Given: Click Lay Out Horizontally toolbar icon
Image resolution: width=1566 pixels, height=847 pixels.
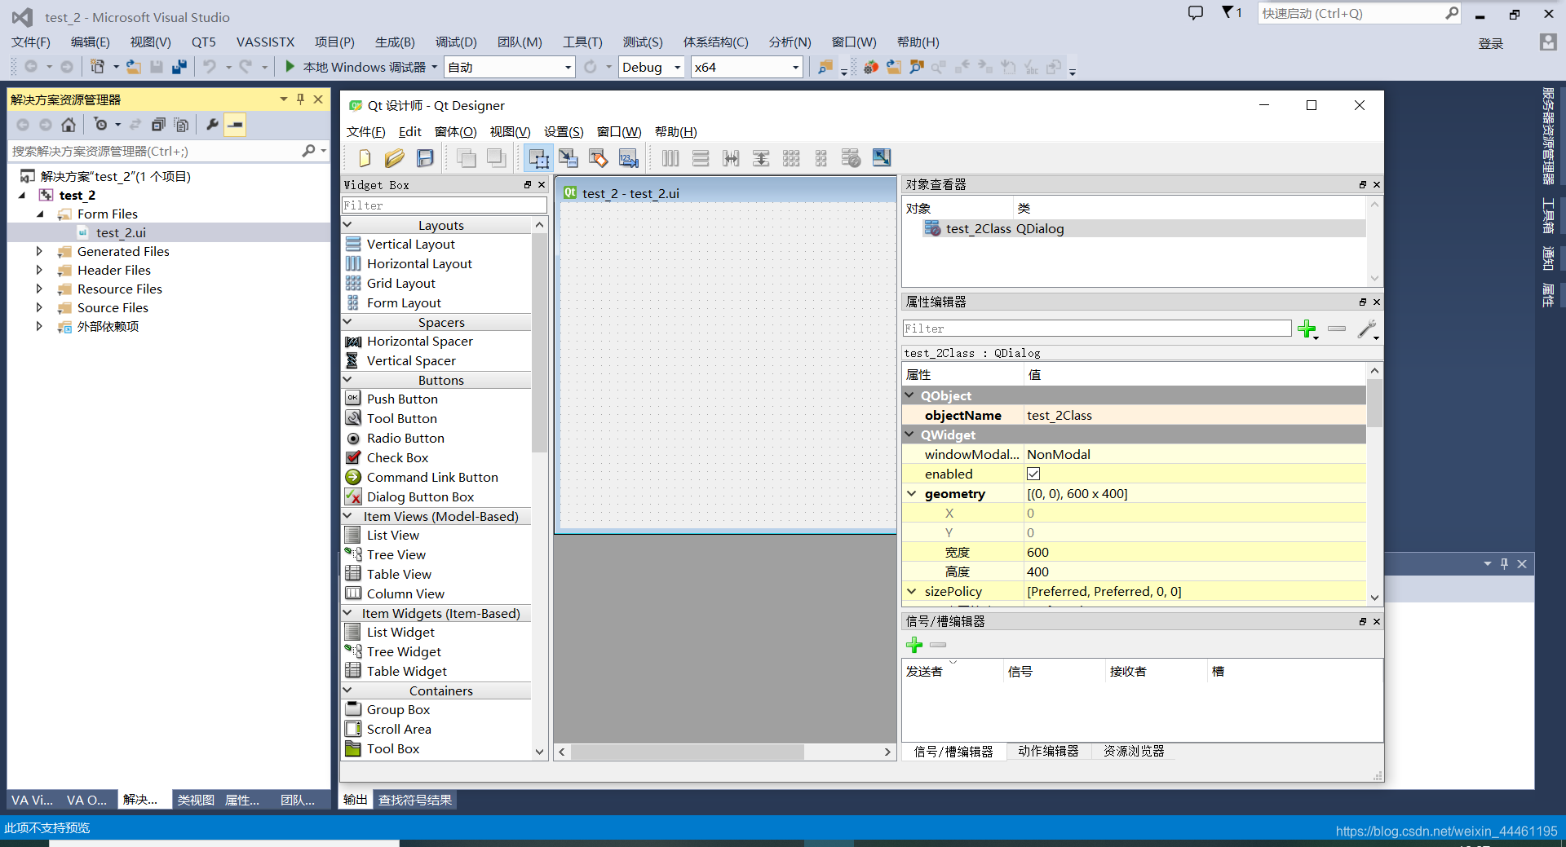Looking at the screenshot, I should 670,158.
